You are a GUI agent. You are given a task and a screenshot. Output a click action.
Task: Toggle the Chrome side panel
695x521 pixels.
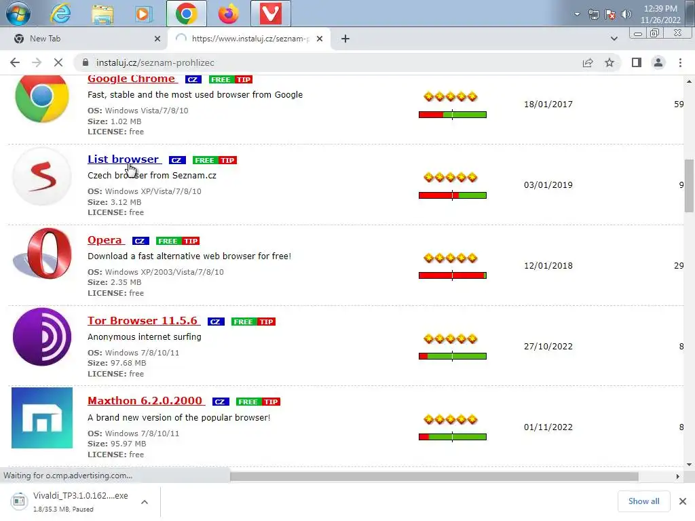click(637, 63)
